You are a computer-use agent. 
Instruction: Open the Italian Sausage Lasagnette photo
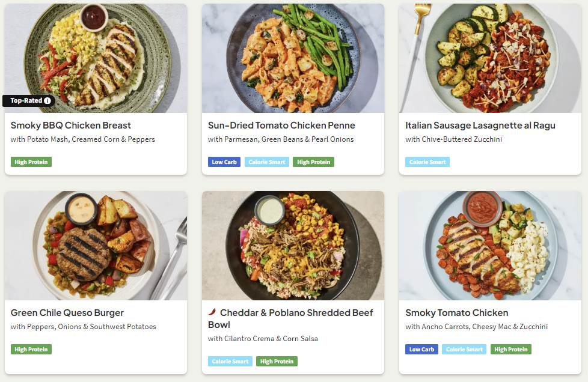(x=490, y=58)
